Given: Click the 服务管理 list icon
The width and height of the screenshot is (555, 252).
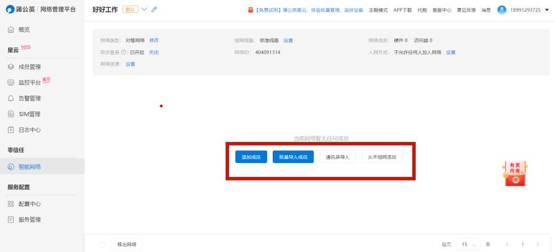Looking at the screenshot, I should (x=11, y=219).
